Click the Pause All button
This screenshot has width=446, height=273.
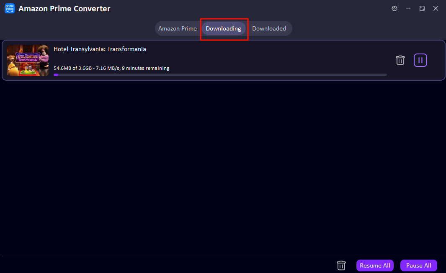(418, 265)
